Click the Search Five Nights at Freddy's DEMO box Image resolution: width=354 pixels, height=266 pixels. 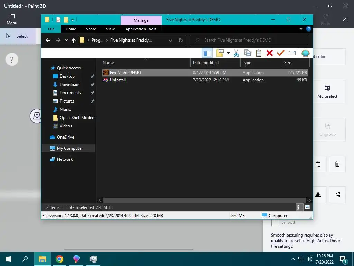click(249, 40)
